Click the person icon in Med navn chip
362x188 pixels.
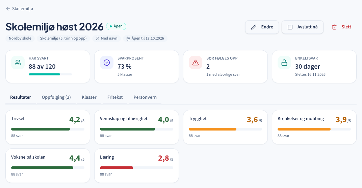click(x=98, y=39)
